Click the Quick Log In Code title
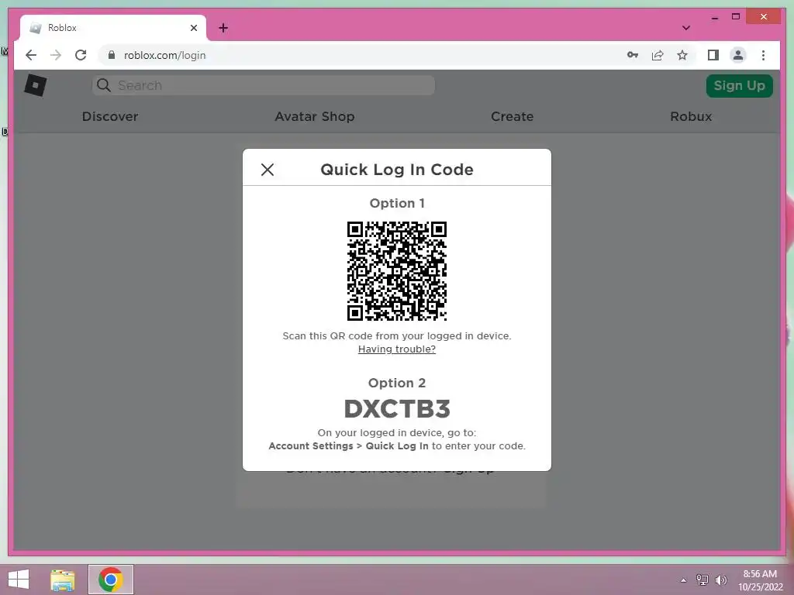Screen dimensions: 794x595 [396, 170]
